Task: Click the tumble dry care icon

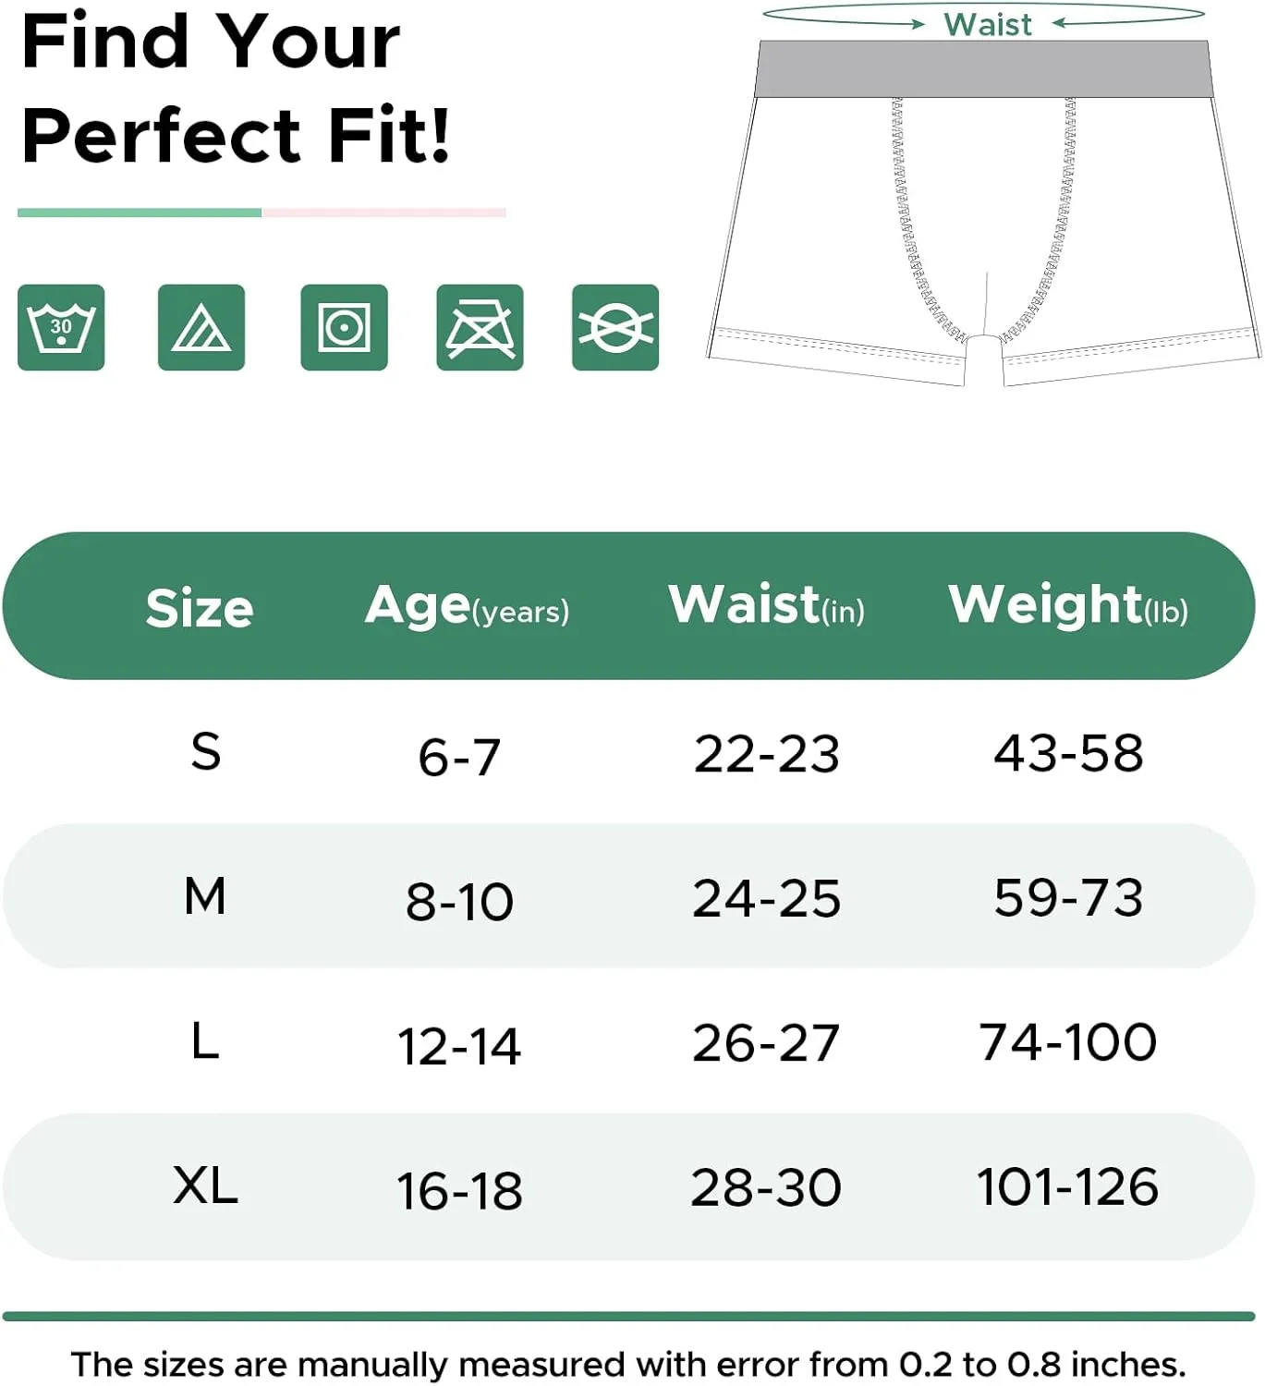Action: tap(344, 327)
